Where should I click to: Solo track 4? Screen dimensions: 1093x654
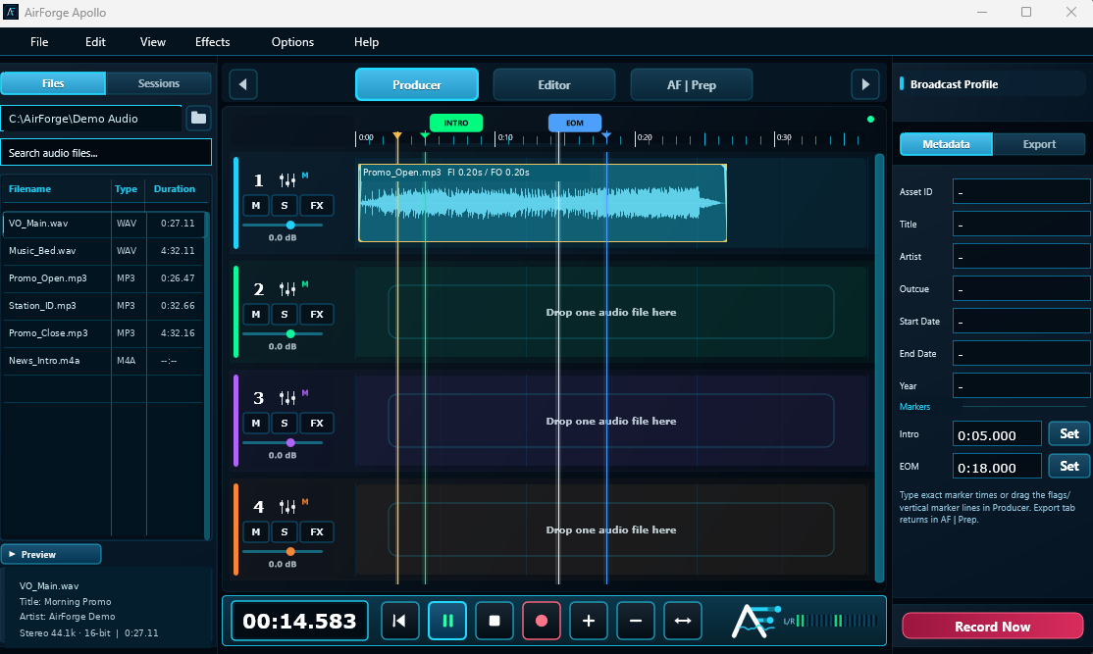tap(285, 531)
